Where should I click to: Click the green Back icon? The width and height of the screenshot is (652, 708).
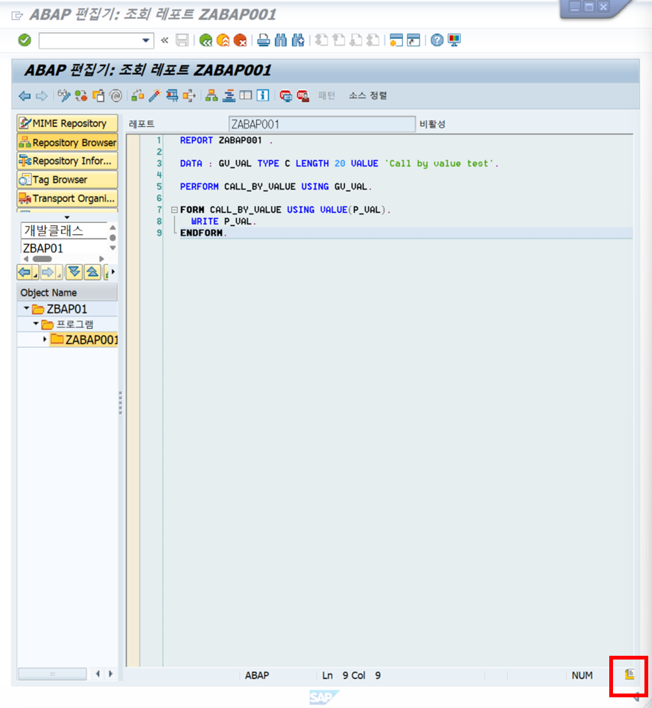pyautogui.click(x=206, y=40)
